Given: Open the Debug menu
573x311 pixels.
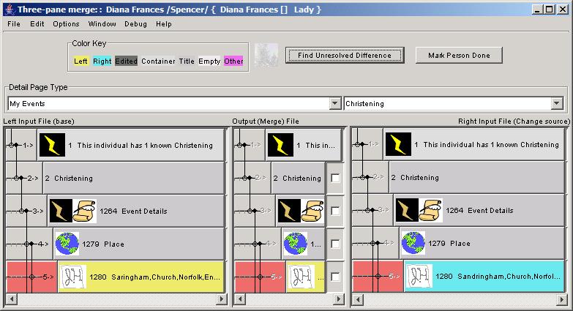Looking at the screenshot, I should pos(135,23).
